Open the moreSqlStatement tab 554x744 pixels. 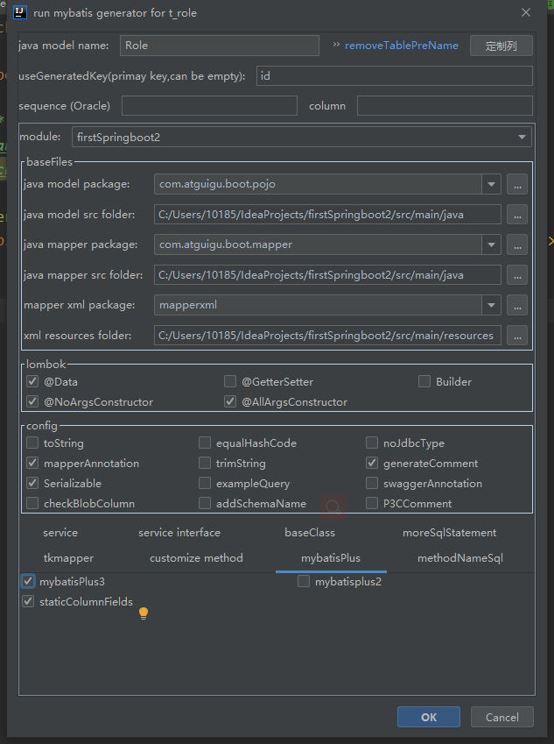tap(449, 533)
